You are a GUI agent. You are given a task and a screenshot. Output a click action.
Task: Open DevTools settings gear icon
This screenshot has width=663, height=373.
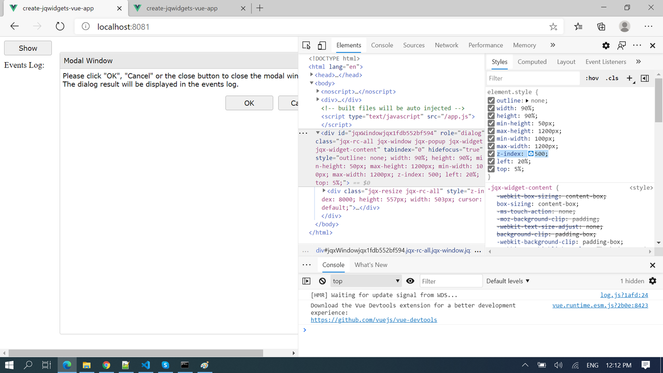point(606,46)
